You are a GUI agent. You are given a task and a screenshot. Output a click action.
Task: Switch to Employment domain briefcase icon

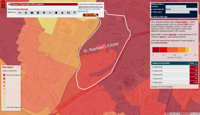point(32,13)
